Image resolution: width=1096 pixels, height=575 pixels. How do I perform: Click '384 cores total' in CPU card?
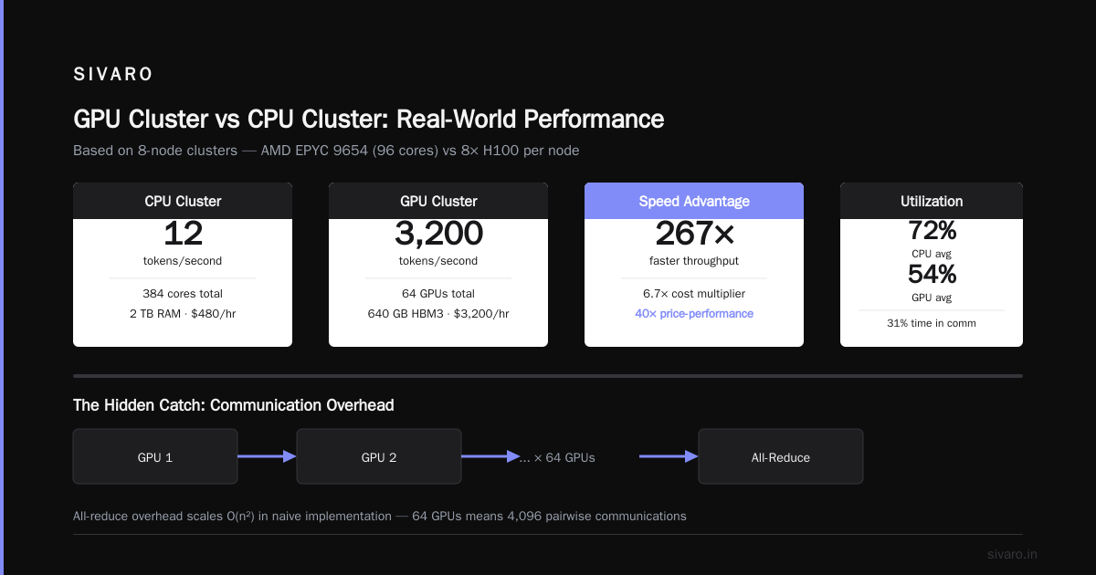[183, 294]
